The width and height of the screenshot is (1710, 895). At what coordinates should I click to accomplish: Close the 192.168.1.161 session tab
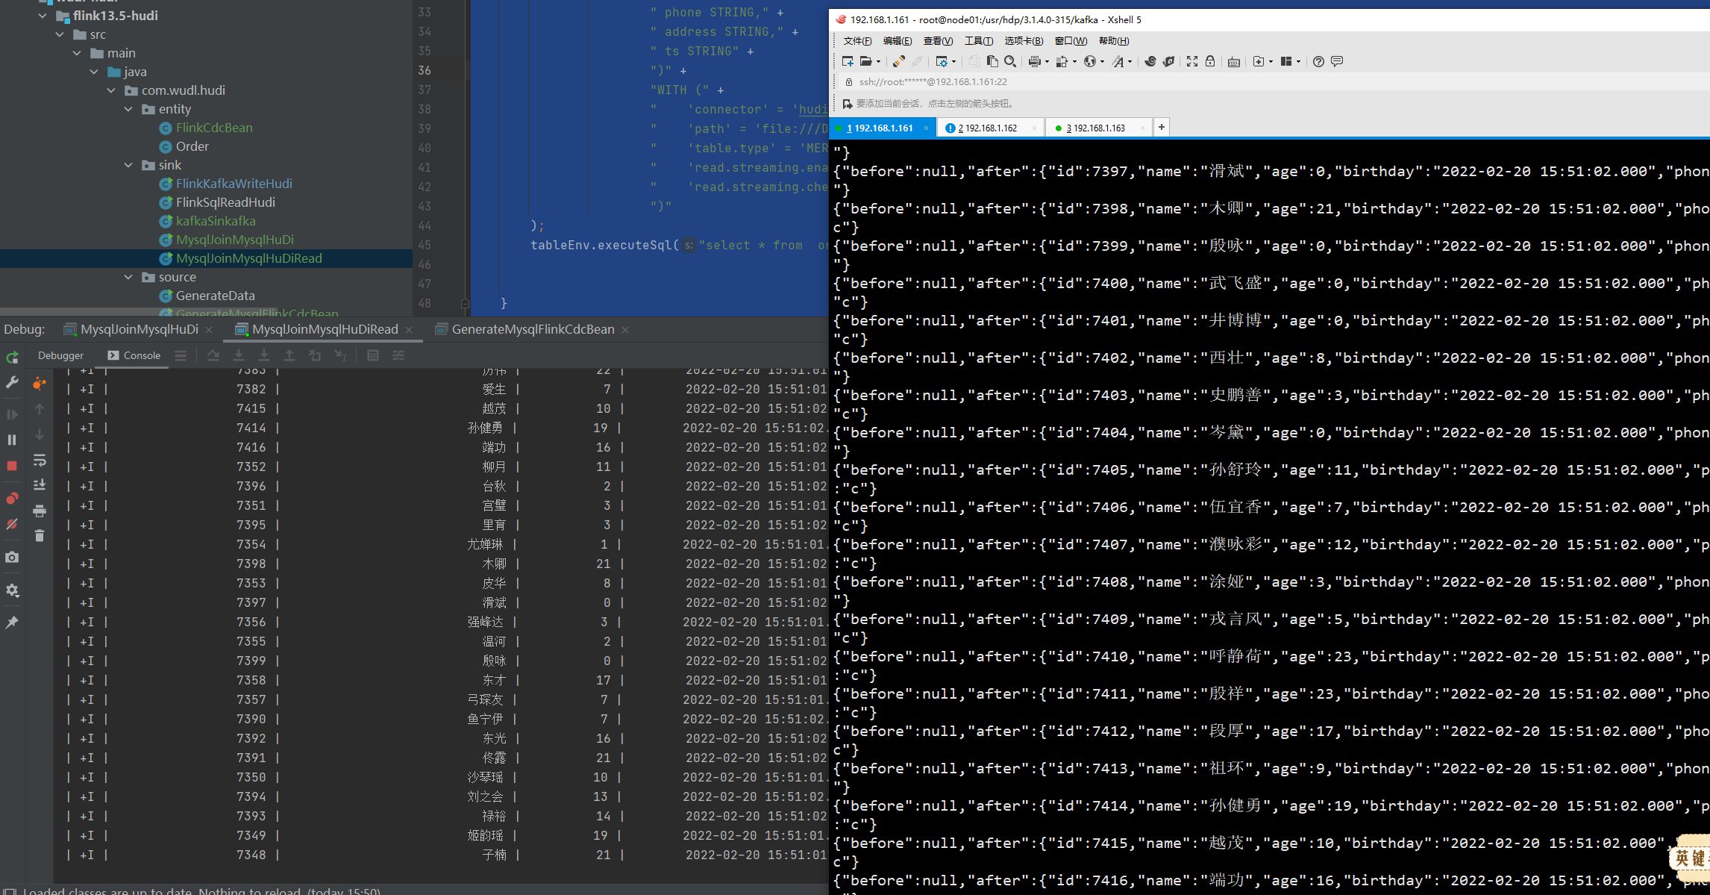tap(927, 128)
